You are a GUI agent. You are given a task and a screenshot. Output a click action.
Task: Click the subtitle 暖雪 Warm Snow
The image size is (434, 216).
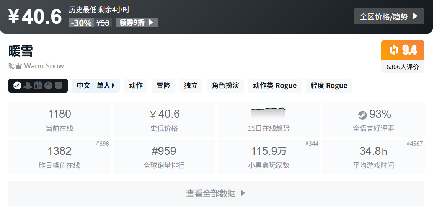tap(36, 66)
